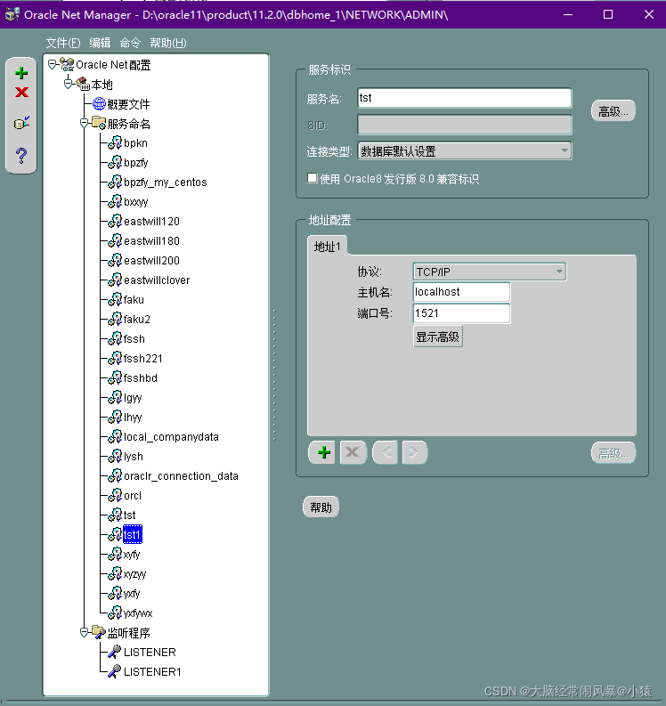This screenshot has height=706, width=666.
Task: Click the 高级... button in 服务标识
Action: [613, 111]
